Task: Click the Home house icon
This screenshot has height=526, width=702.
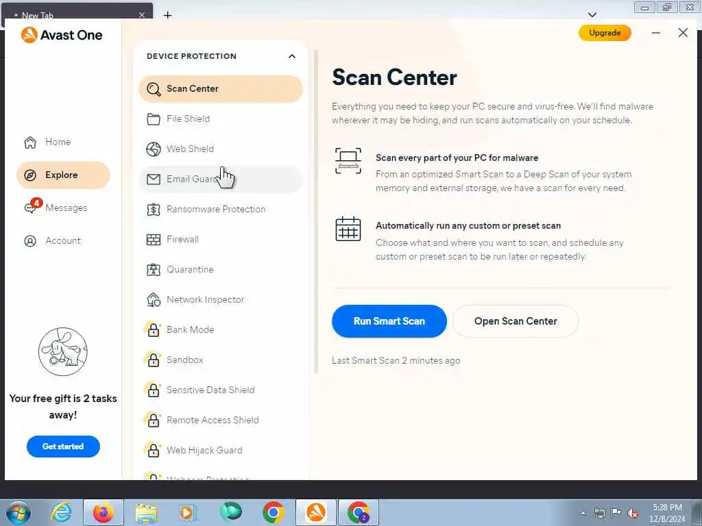Action: (30, 142)
